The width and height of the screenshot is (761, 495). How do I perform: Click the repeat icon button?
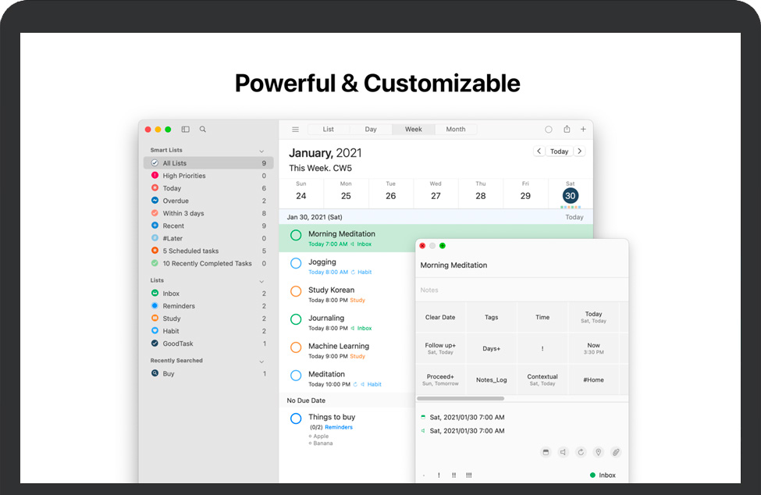[x=581, y=452]
